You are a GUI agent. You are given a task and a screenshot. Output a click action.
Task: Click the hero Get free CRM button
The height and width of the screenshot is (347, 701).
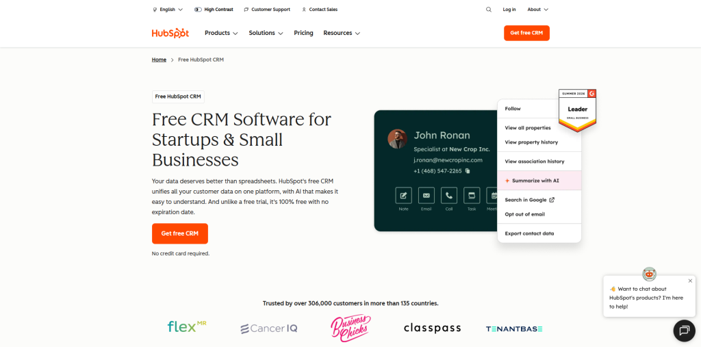tap(180, 233)
